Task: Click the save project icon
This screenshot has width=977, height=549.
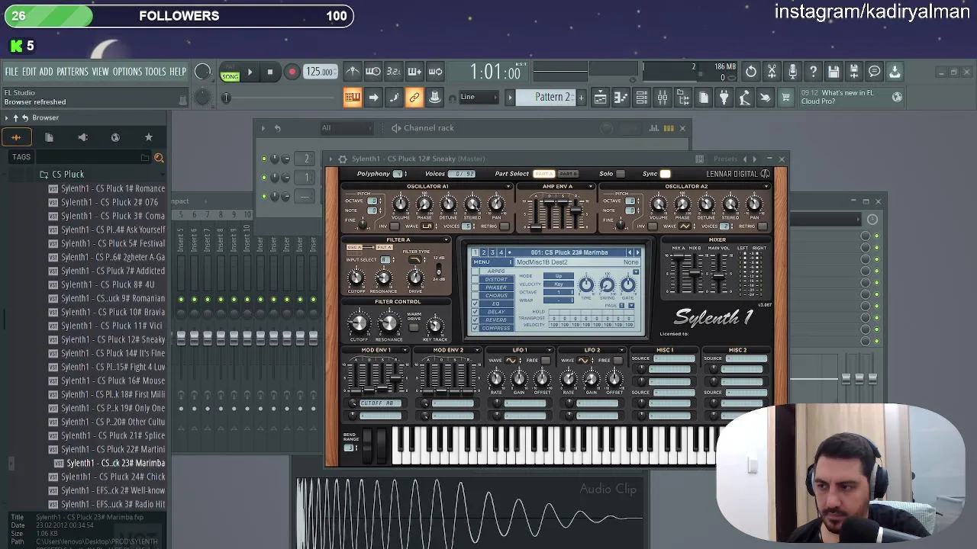Action: pyautogui.click(x=834, y=72)
